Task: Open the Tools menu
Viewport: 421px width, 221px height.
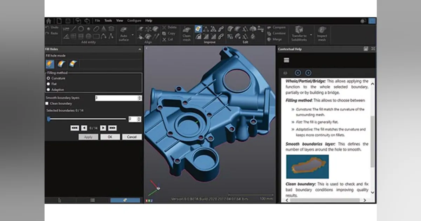Action: tap(108, 21)
